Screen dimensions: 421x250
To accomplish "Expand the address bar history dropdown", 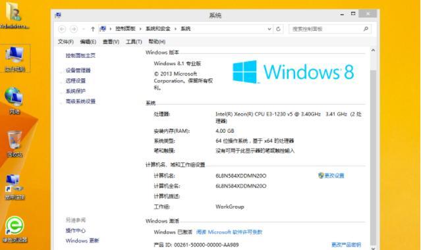I will (269, 29).
